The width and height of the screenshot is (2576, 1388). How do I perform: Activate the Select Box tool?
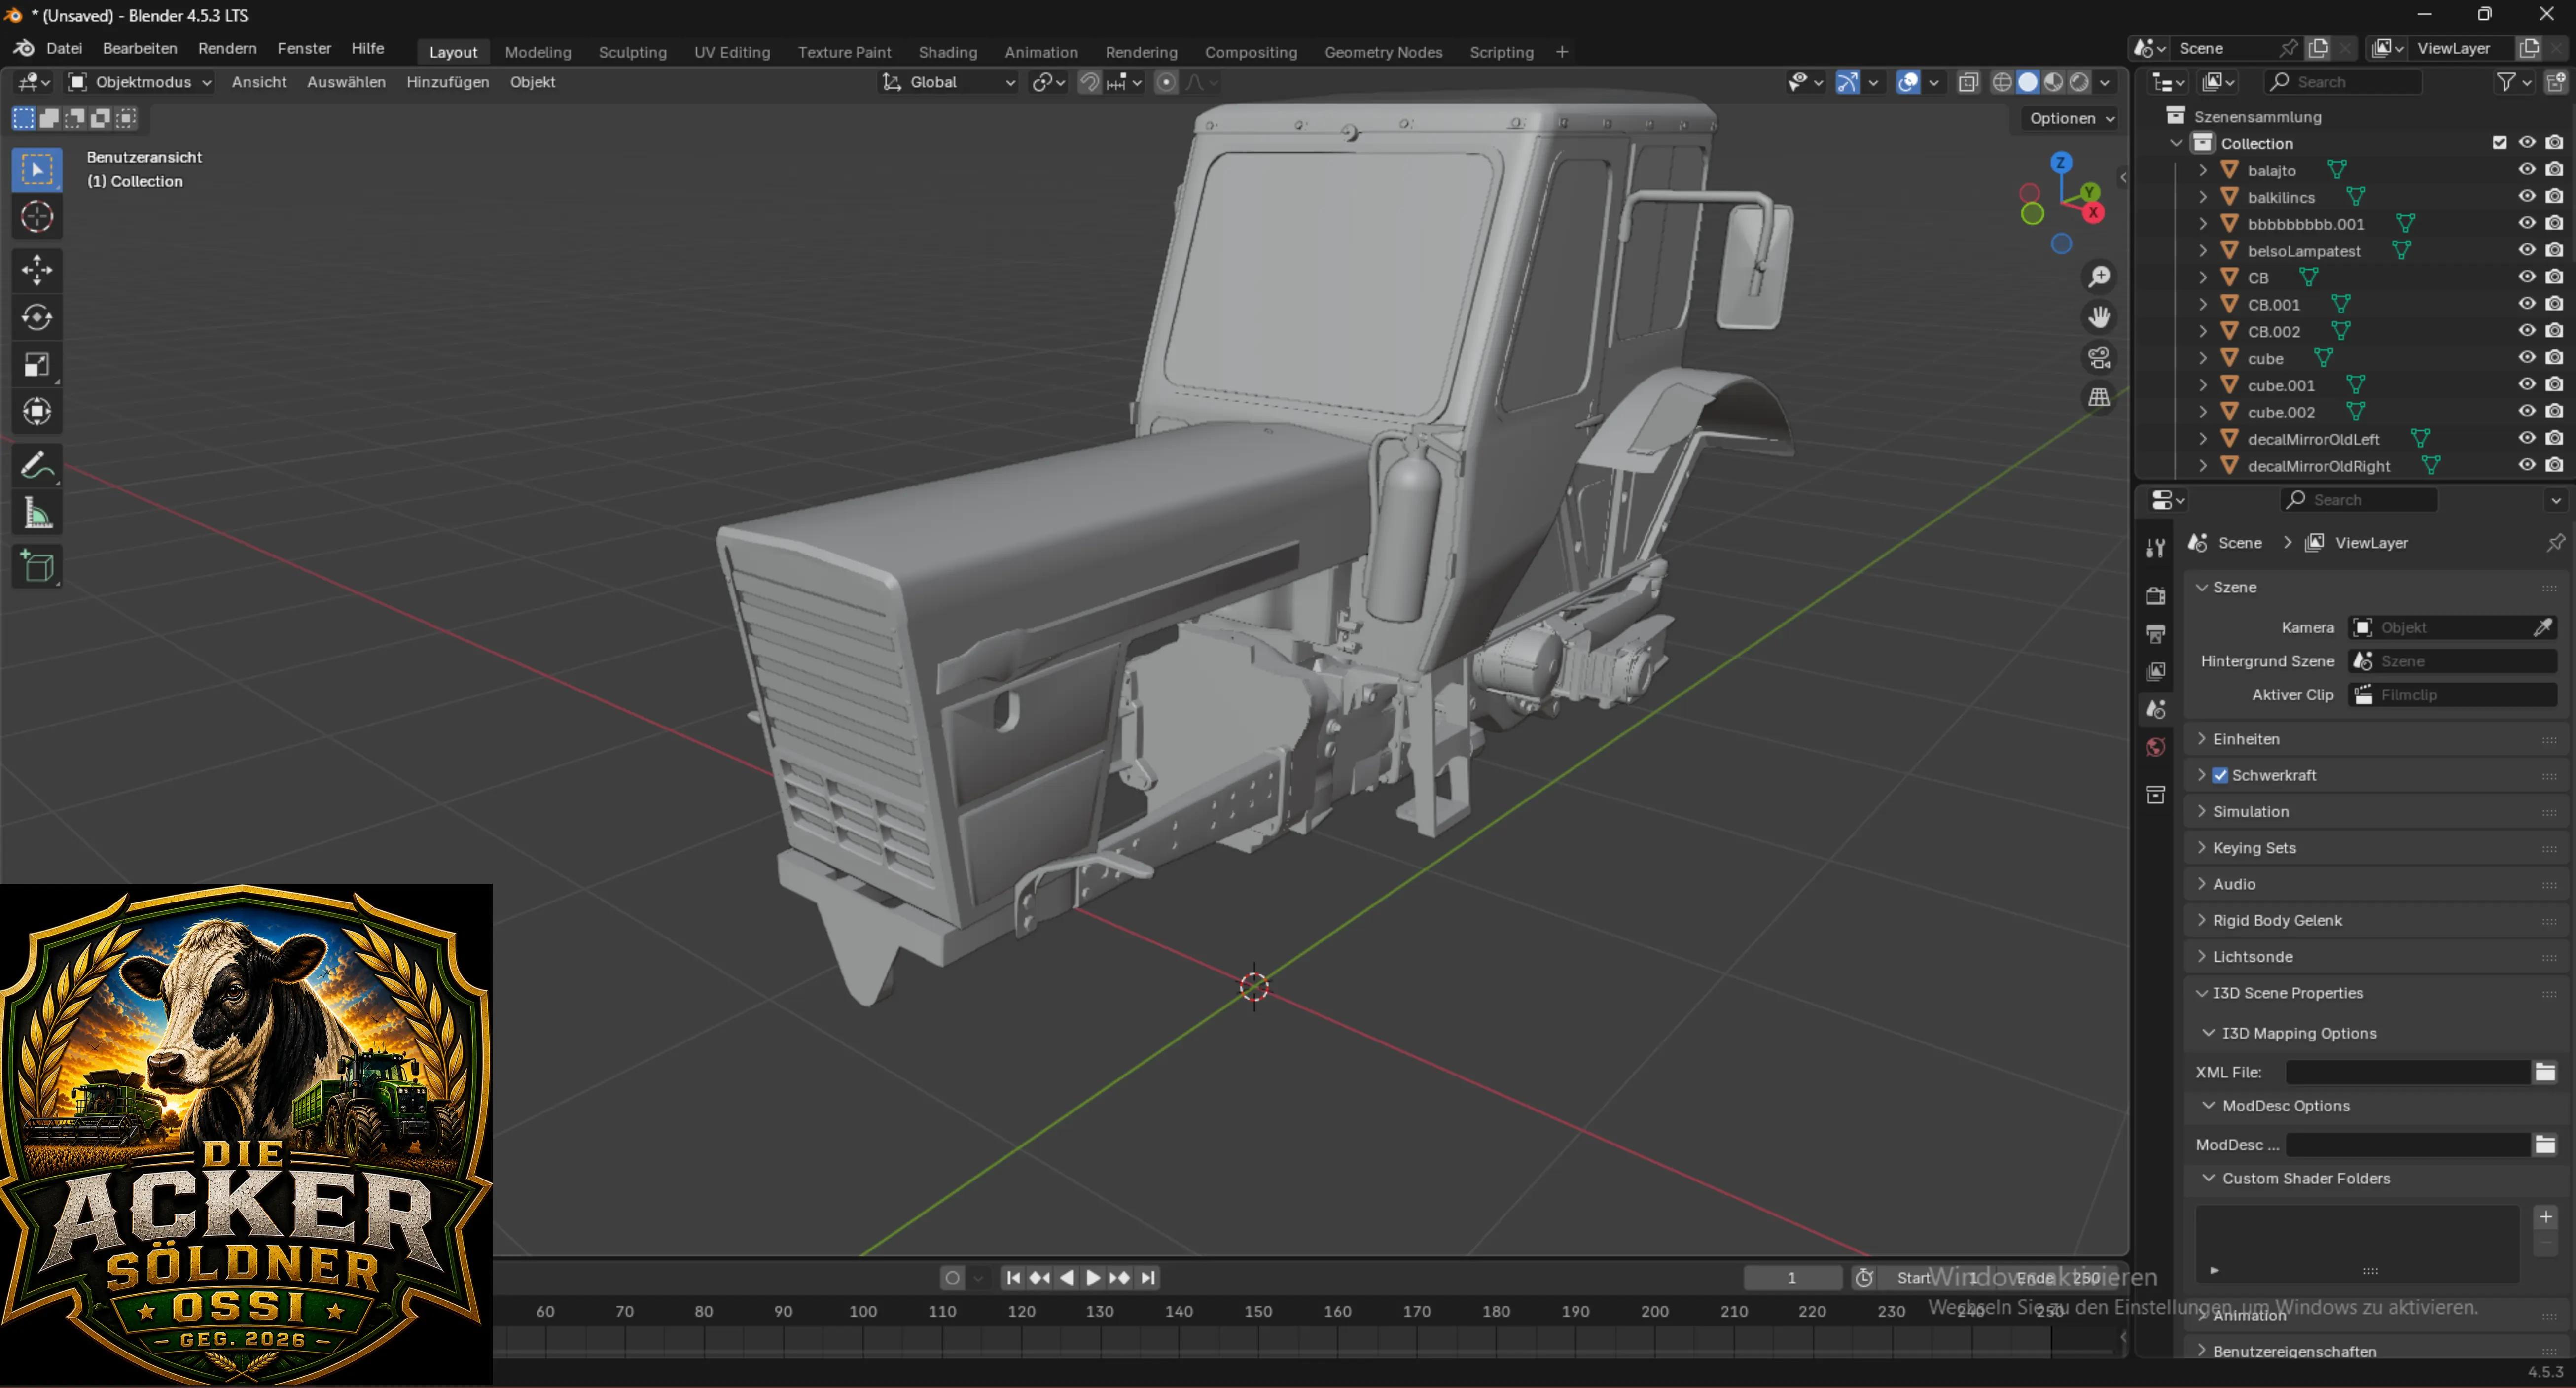pyautogui.click(x=37, y=170)
